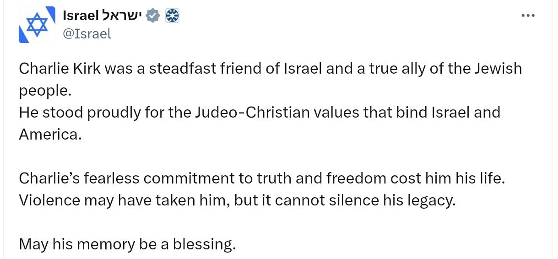This screenshot has height=259, width=558.
Task: Click the word "Jewish" in first line
Action: coord(498,69)
